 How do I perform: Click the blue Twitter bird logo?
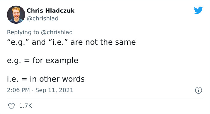coord(198,10)
